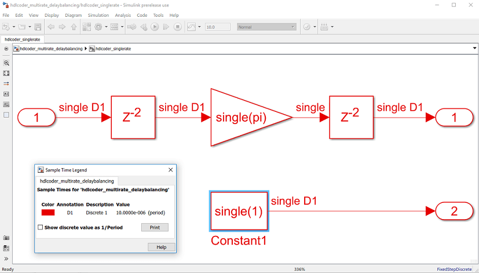Click the Annotation text palette icon
Image resolution: width=479 pixels, height=273 pixels.
click(6, 94)
